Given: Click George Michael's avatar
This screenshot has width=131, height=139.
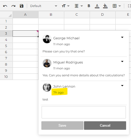Looking at the screenshot, I should tap(47, 39).
